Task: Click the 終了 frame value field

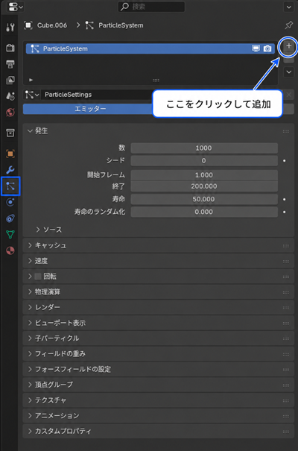Action: 204,186
